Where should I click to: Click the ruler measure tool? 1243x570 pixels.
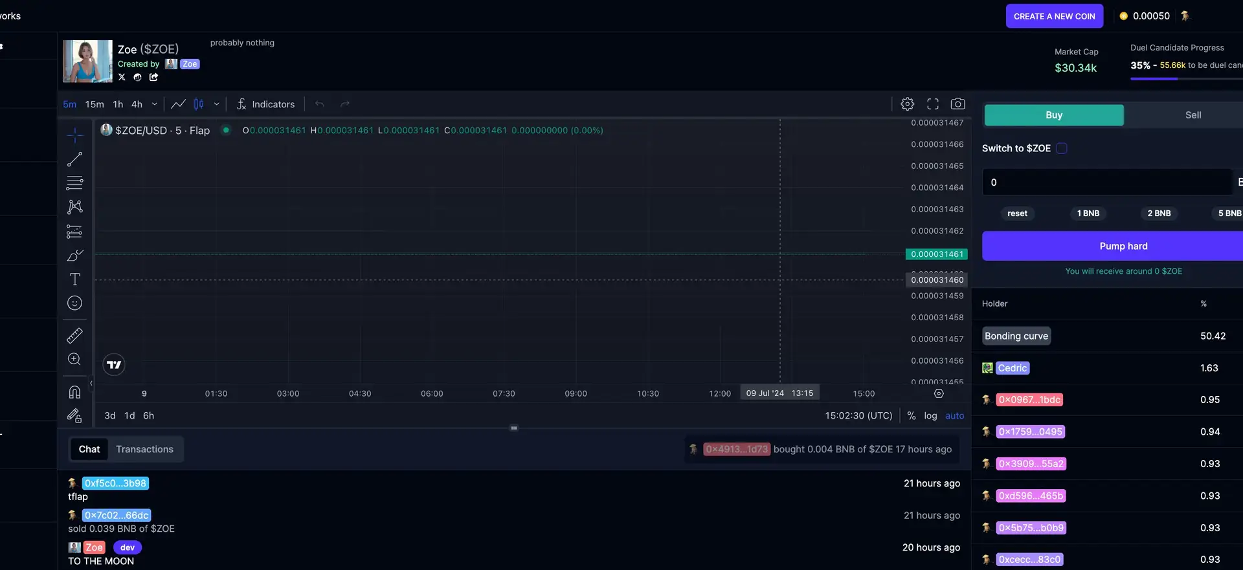[74, 336]
